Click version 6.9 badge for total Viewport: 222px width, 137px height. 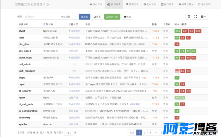pyautogui.click(x=177, y=38)
